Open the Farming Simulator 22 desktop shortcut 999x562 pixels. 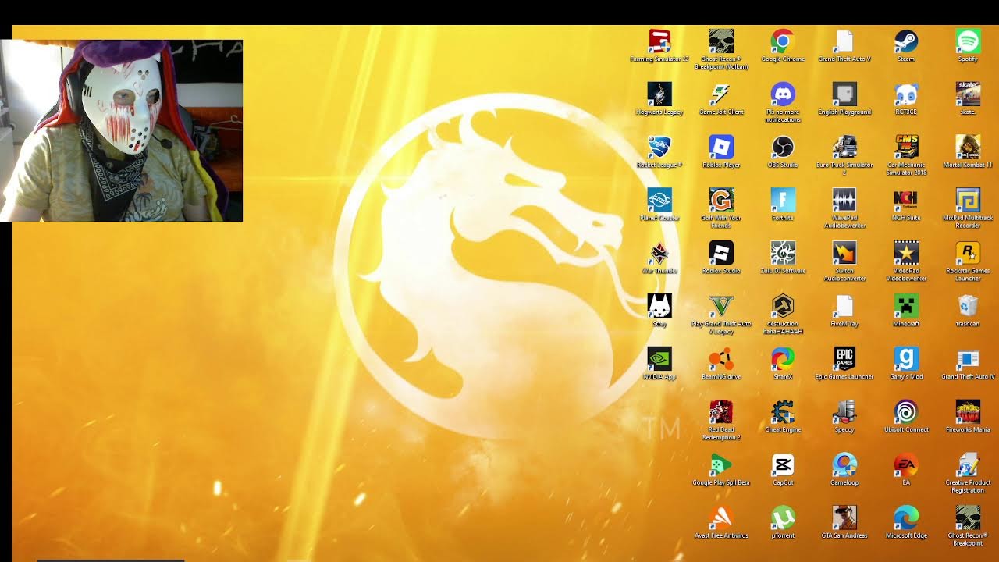(659, 41)
